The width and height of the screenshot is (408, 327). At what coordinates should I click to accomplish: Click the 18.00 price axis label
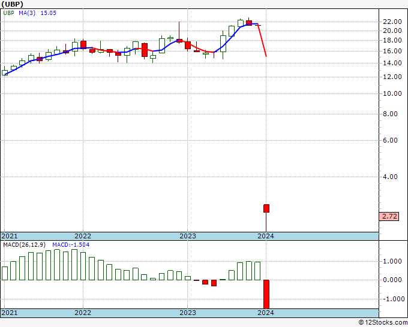(392, 40)
